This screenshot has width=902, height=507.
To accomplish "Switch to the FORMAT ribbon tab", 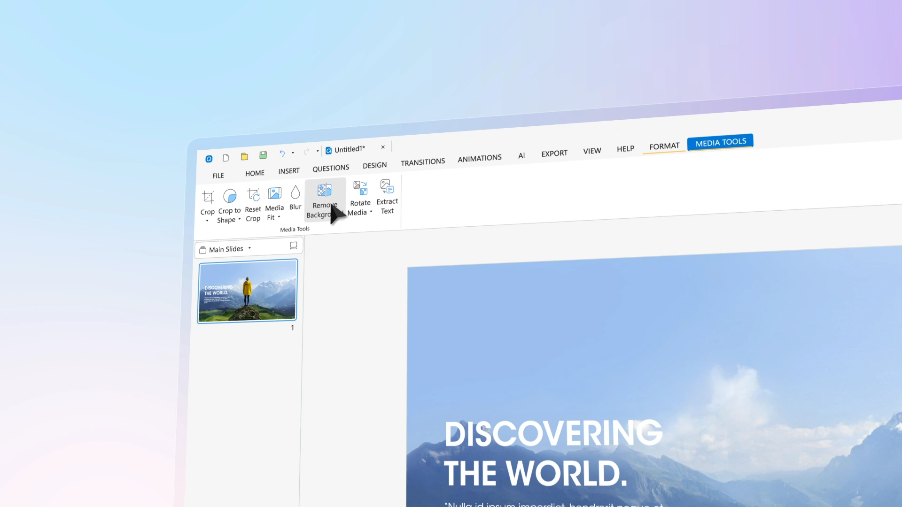I will click(x=664, y=146).
